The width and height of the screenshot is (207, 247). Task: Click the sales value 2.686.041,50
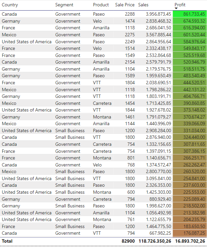[x=158, y=28]
